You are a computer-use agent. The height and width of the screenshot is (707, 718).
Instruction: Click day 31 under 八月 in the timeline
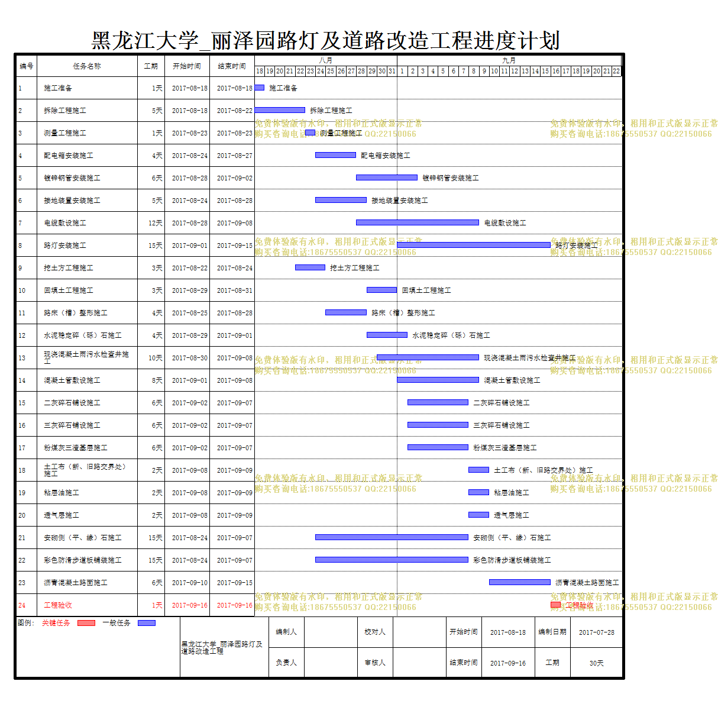pos(392,71)
